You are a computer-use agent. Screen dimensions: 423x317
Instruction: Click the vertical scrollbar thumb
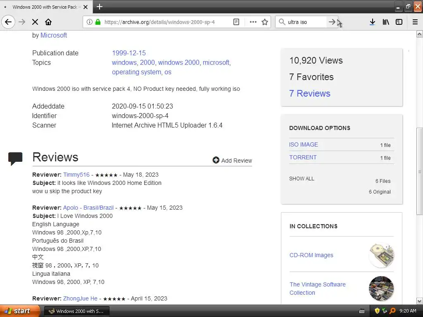pyautogui.click(x=420, y=171)
